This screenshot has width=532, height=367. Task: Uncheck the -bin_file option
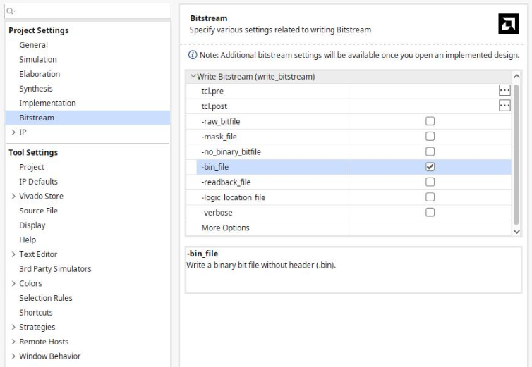430,167
